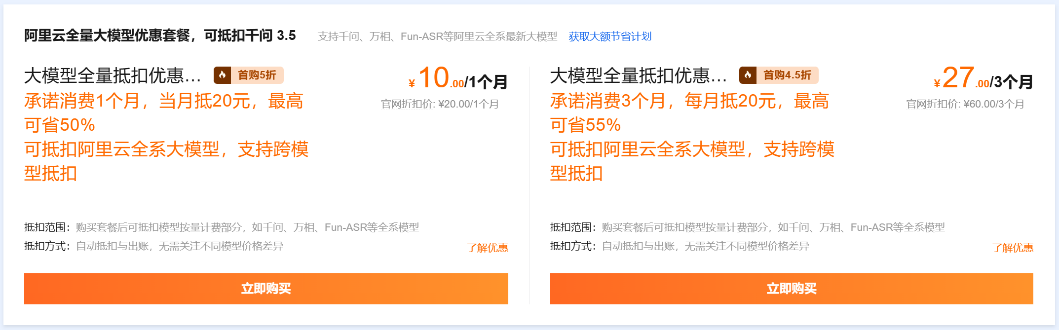
Task: Click the ¥27.00/3个月 price
Action: (983, 78)
